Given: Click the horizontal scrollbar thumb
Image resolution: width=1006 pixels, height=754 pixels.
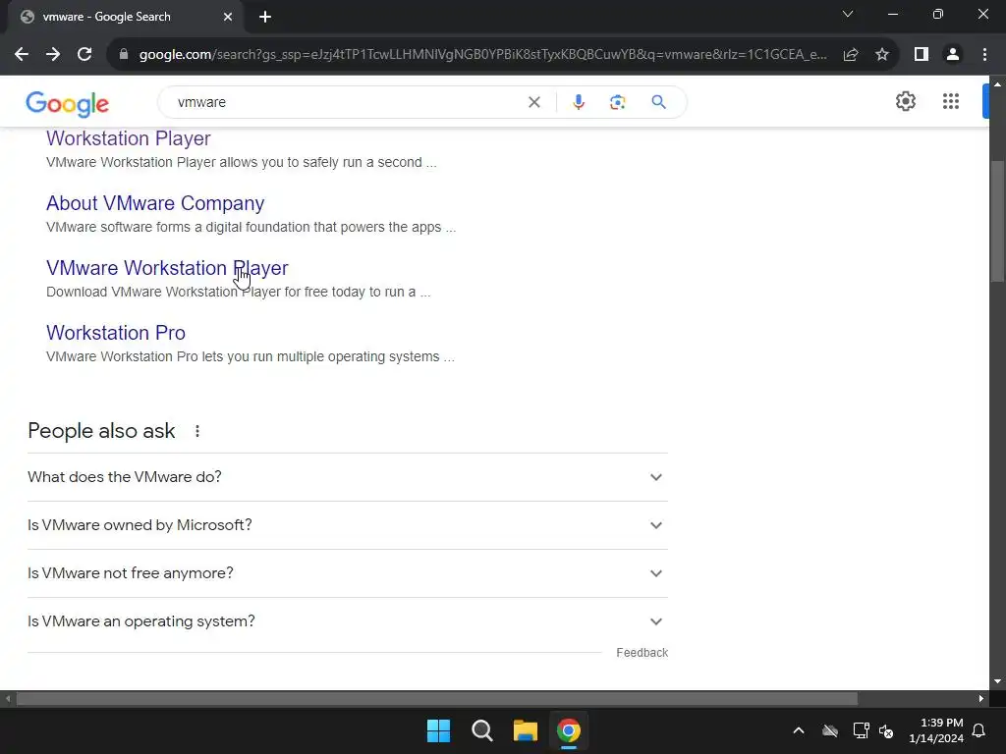Looking at the screenshot, I should pyautogui.click(x=436, y=699).
